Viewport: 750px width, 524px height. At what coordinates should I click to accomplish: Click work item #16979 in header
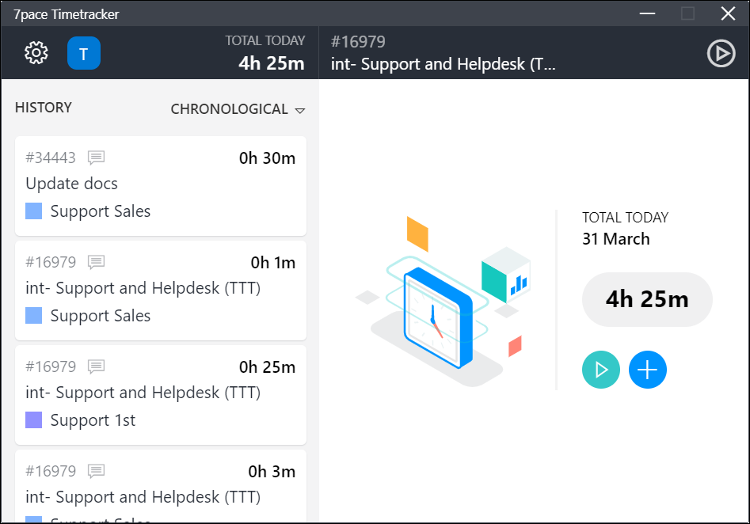click(x=358, y=42)
